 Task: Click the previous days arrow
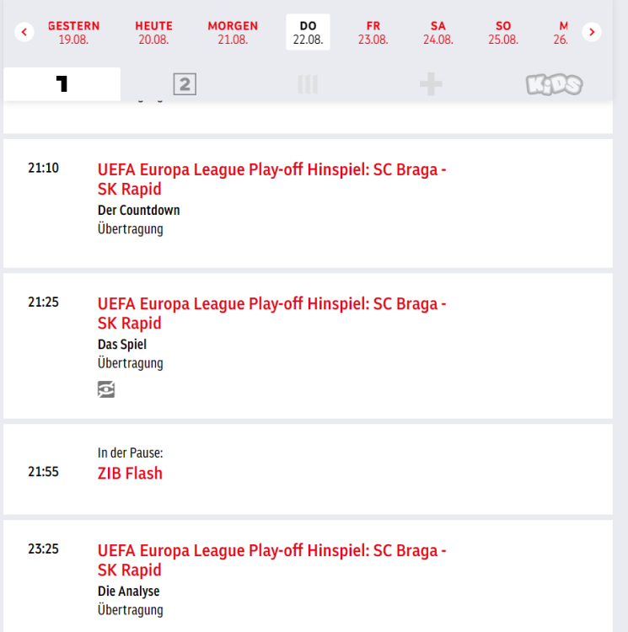pyautogui.click(x=24, y=32)
